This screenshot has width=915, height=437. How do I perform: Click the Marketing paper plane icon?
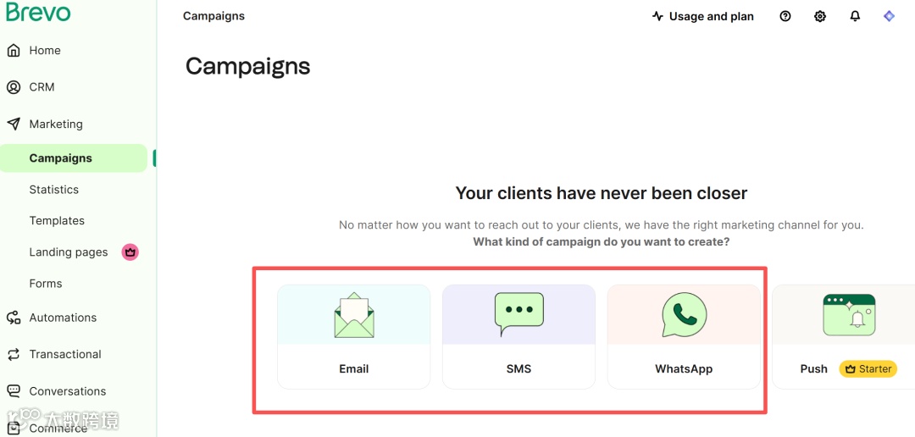tap(14, 124)
